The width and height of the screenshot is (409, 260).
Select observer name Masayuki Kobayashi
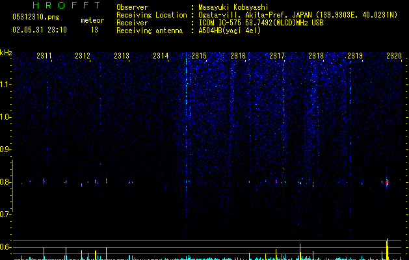click(233, 7)
